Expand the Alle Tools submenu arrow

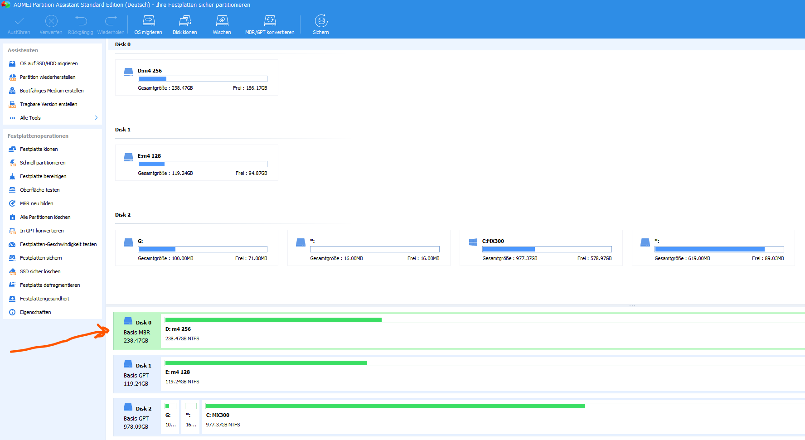click(x=96, y=118)
